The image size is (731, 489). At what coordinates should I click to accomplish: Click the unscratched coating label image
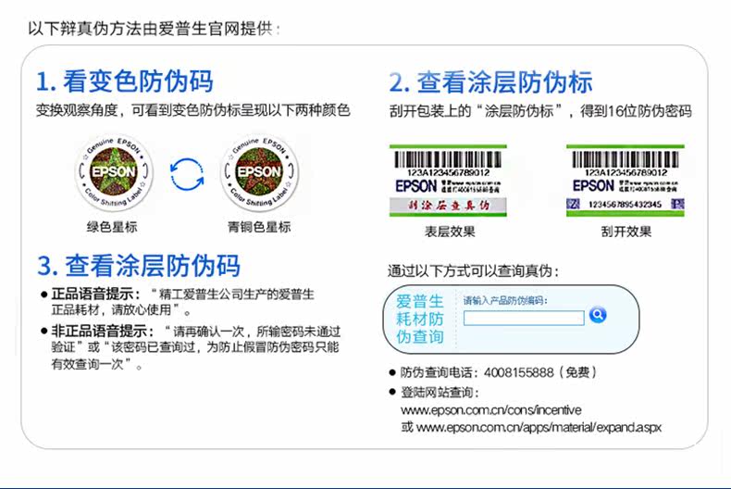tap(448, 181)
